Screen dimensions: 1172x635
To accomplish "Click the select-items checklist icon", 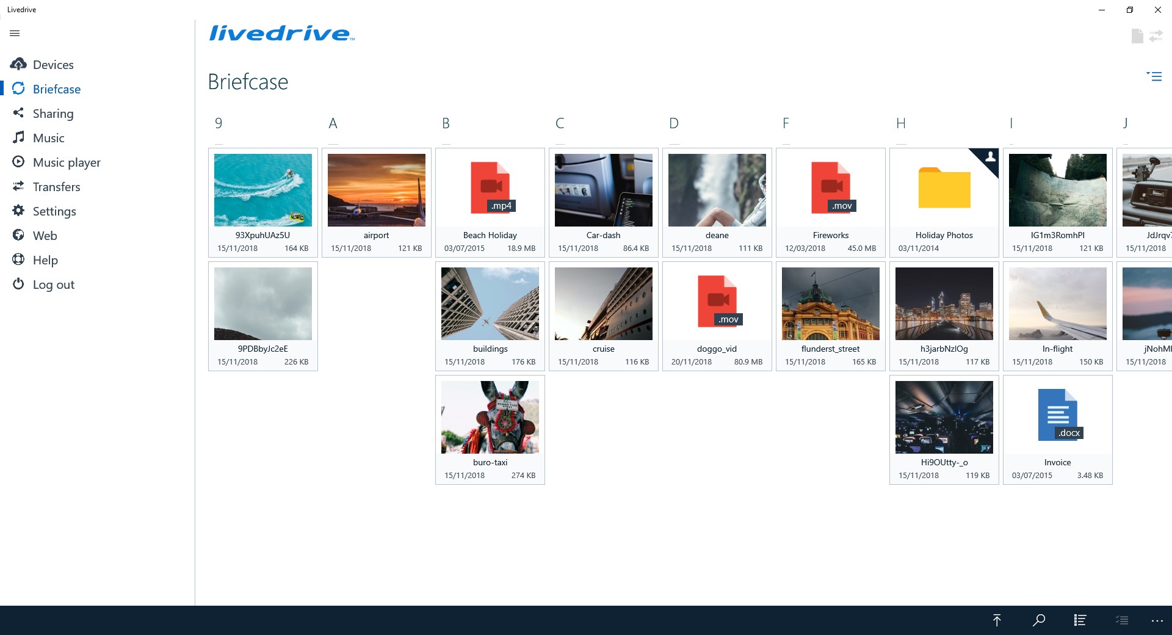I will (x=1122, y=620).
